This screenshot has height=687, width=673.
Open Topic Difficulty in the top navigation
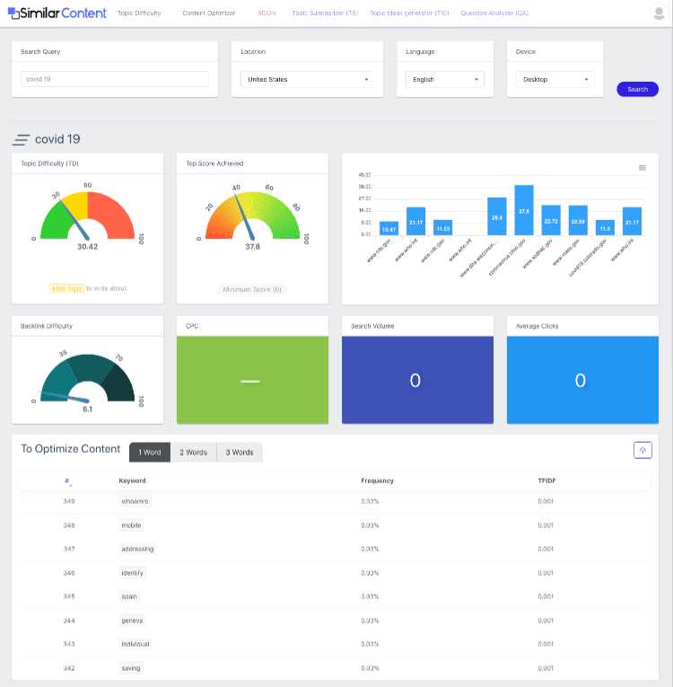coord(139,13)
